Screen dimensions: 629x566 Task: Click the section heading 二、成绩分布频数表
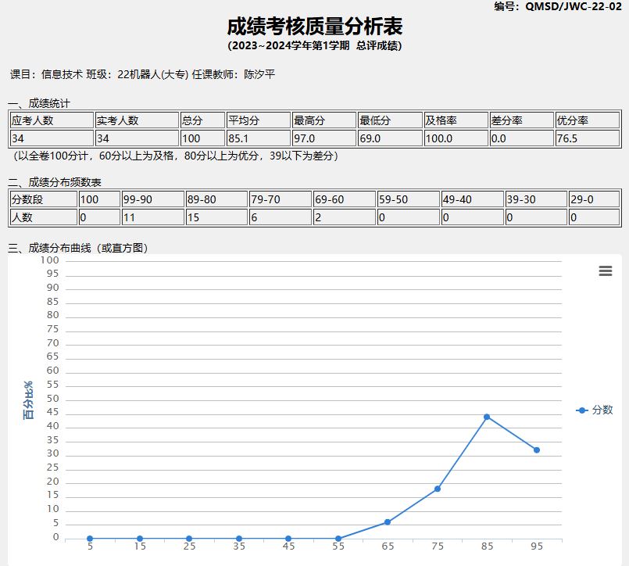point(55,182)
